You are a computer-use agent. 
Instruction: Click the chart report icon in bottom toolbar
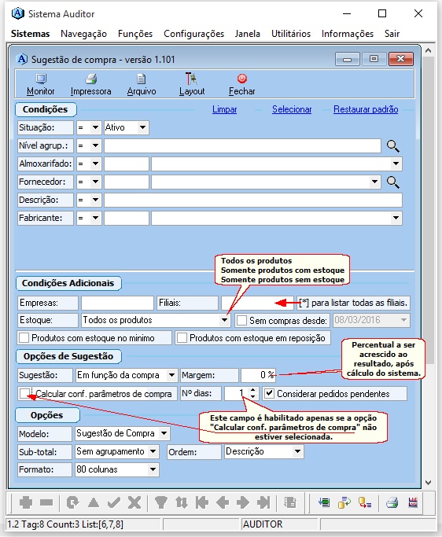[x=413, y=502]
